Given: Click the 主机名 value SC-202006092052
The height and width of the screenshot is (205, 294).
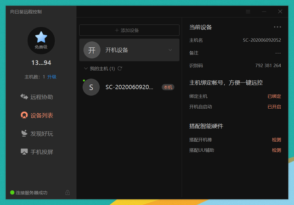Looking at the screenshot, I should [262, 40].
